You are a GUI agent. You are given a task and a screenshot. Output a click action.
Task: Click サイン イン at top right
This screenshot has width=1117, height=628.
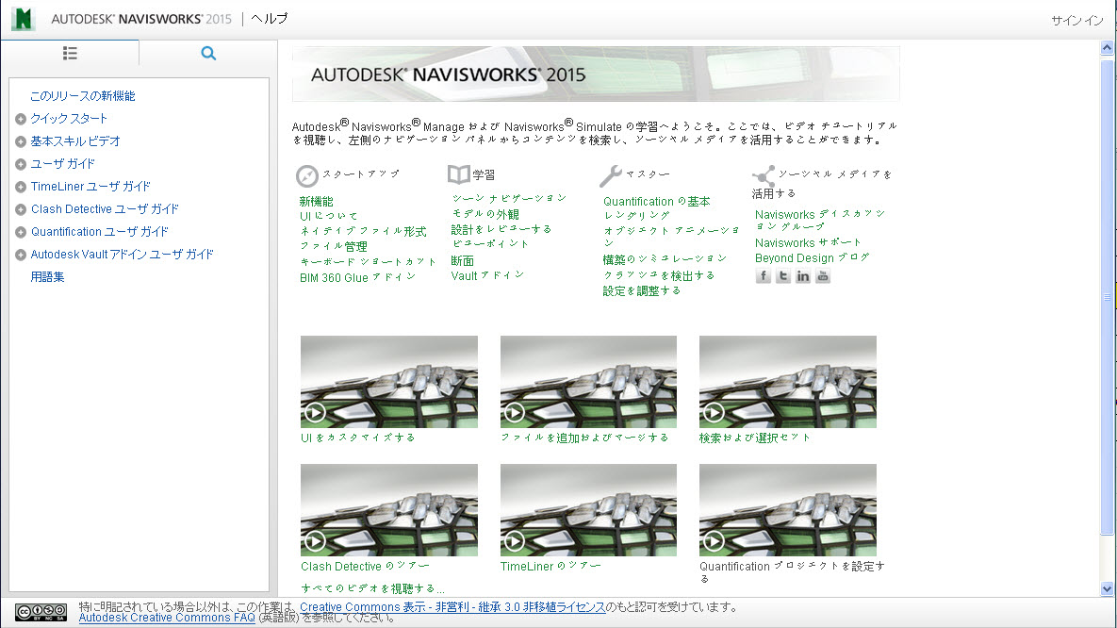coord(1076,20)
